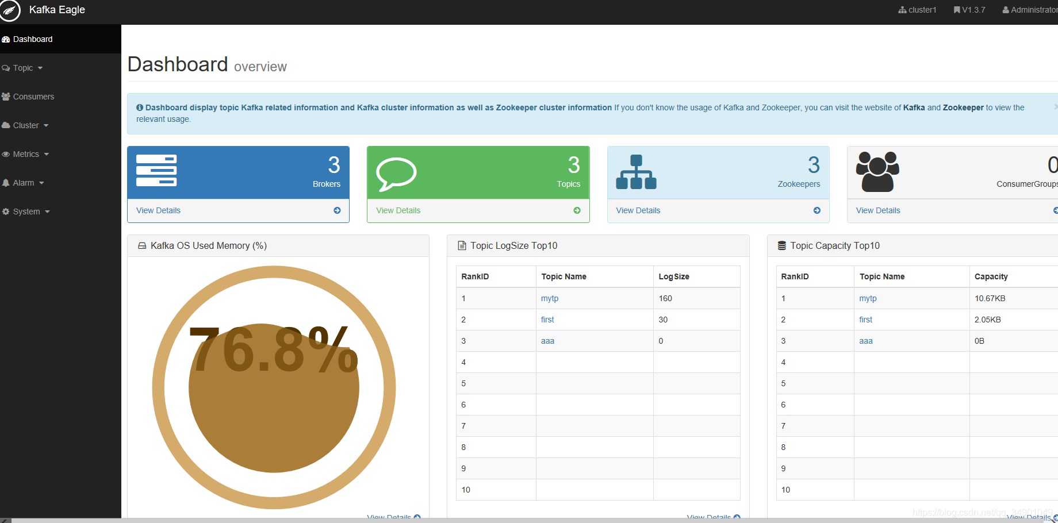Click arrow icon on Topics card footer
This screenshot has width=1058, height=523.
tap(577, 210)
